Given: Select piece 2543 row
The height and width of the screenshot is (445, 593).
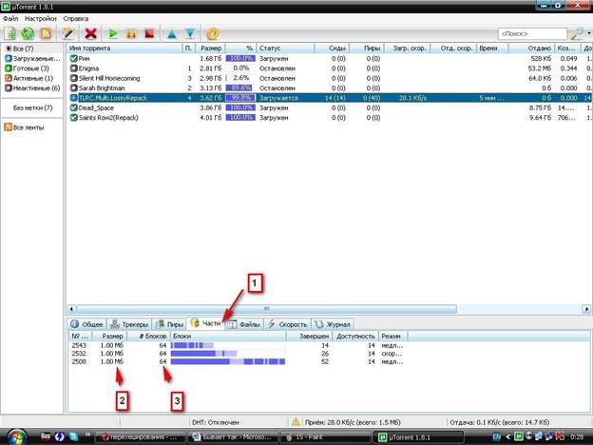Looking at the screenshot, I should (239, 345).
